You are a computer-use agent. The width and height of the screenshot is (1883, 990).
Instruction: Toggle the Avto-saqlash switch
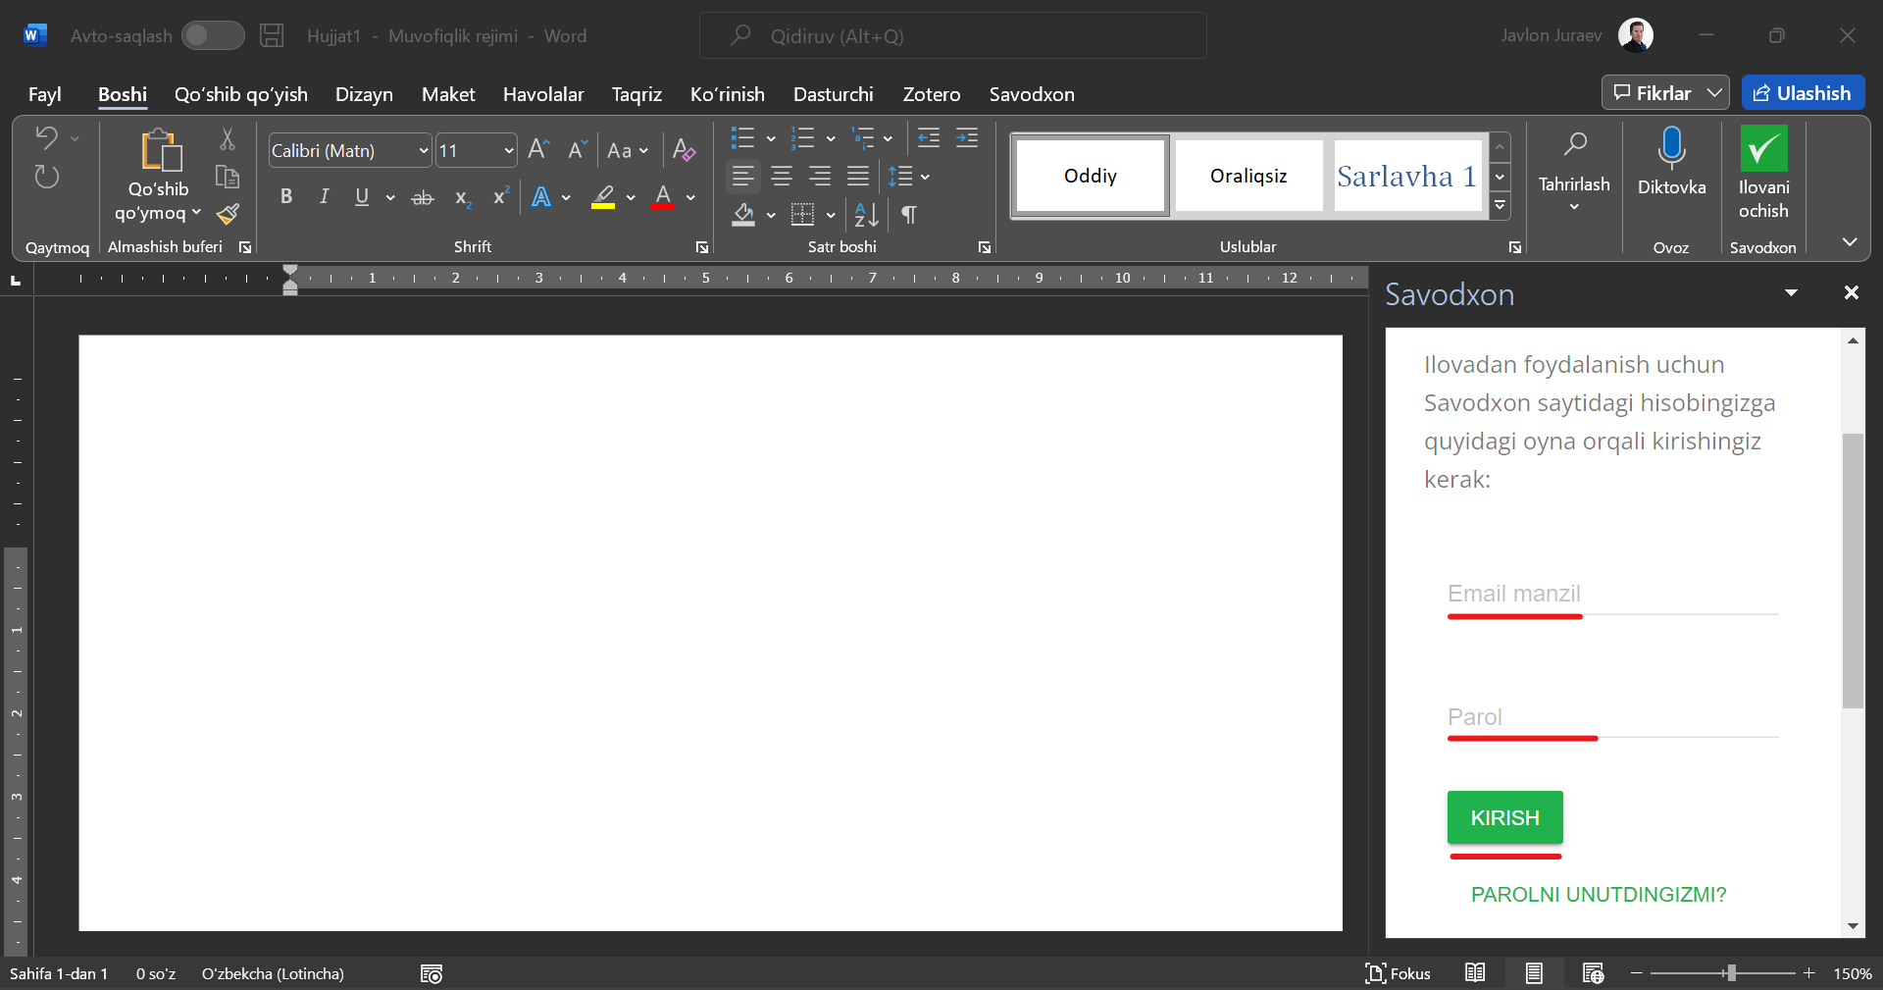pyautogui.click(x=213, y=35)
